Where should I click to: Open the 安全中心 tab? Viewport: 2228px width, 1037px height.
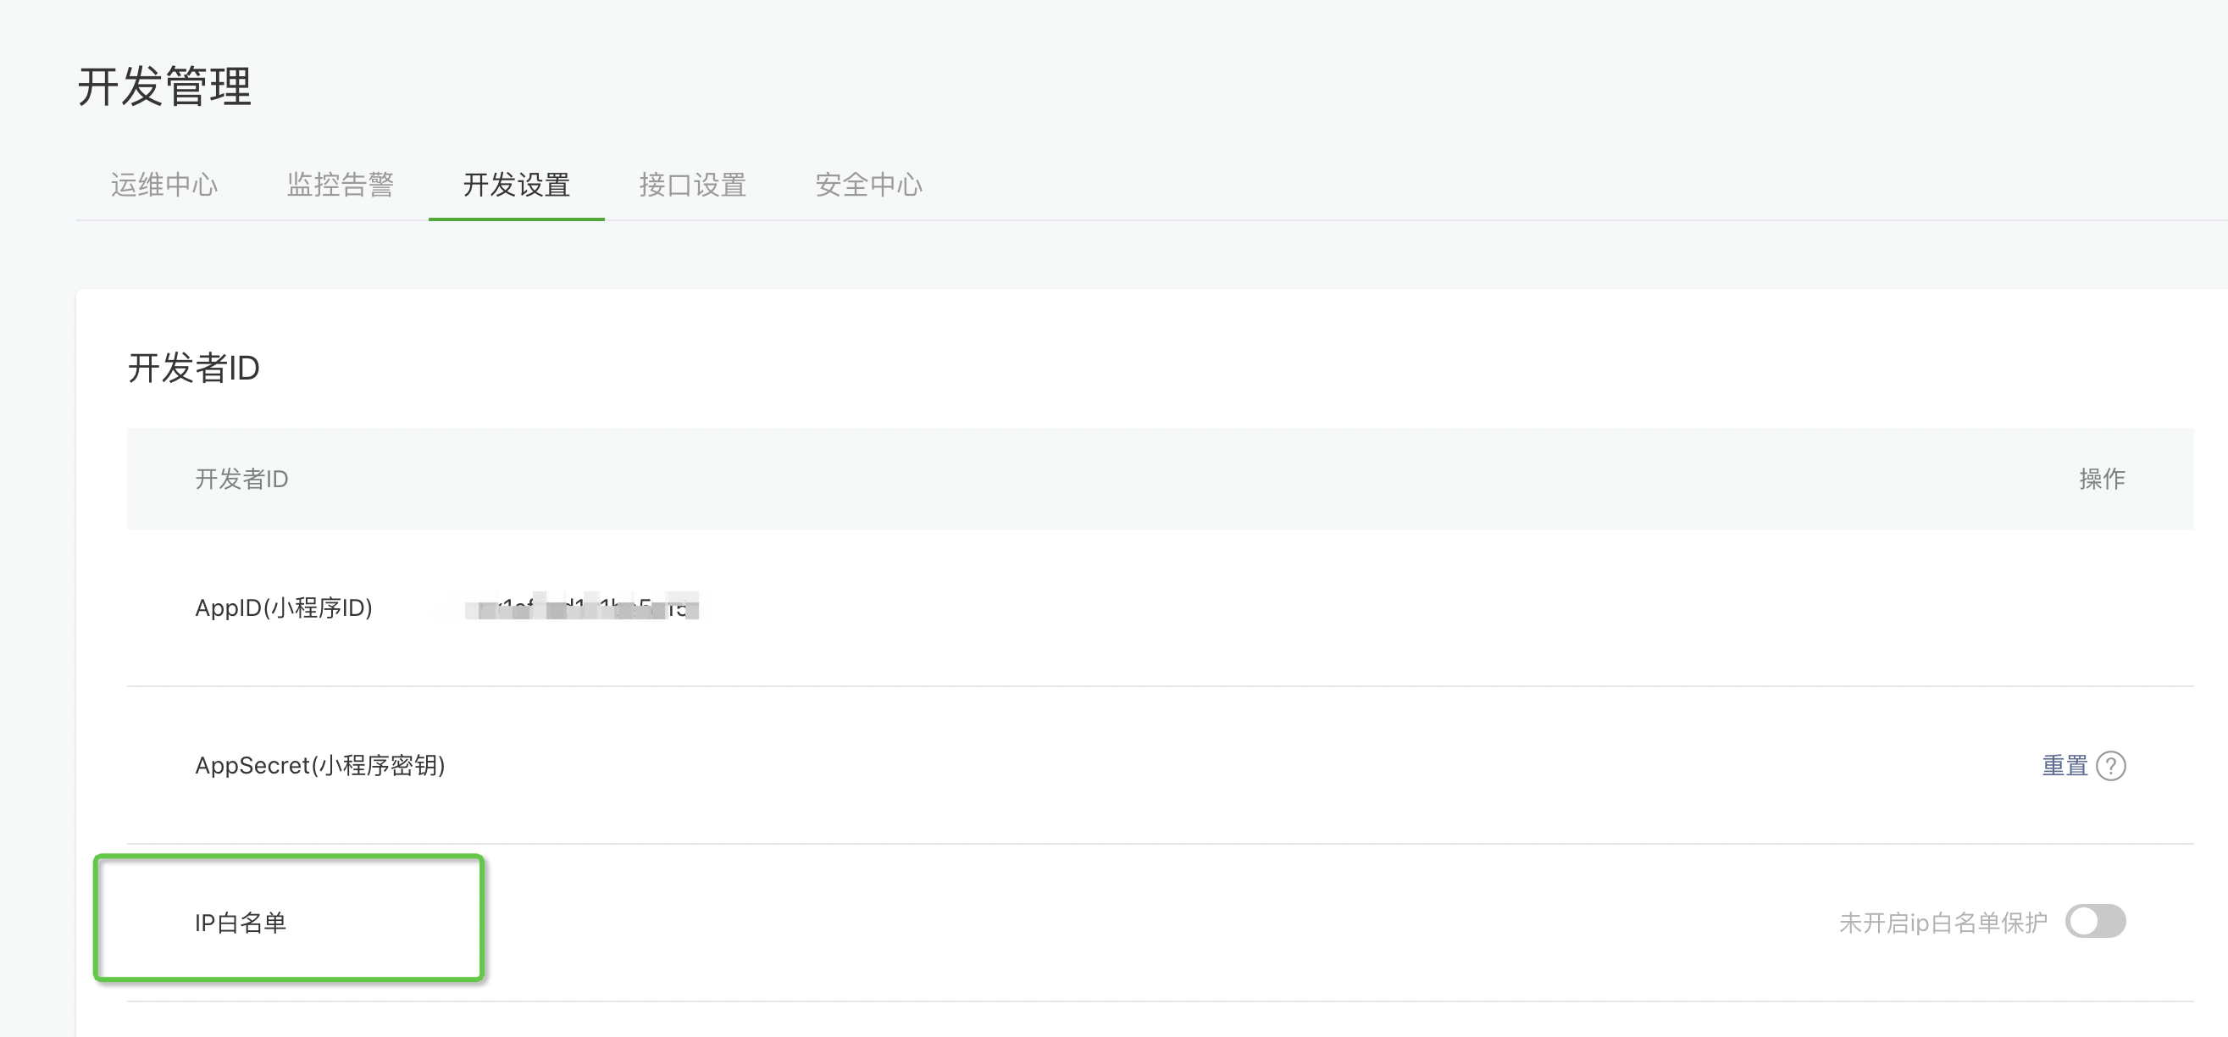point(868,184)
